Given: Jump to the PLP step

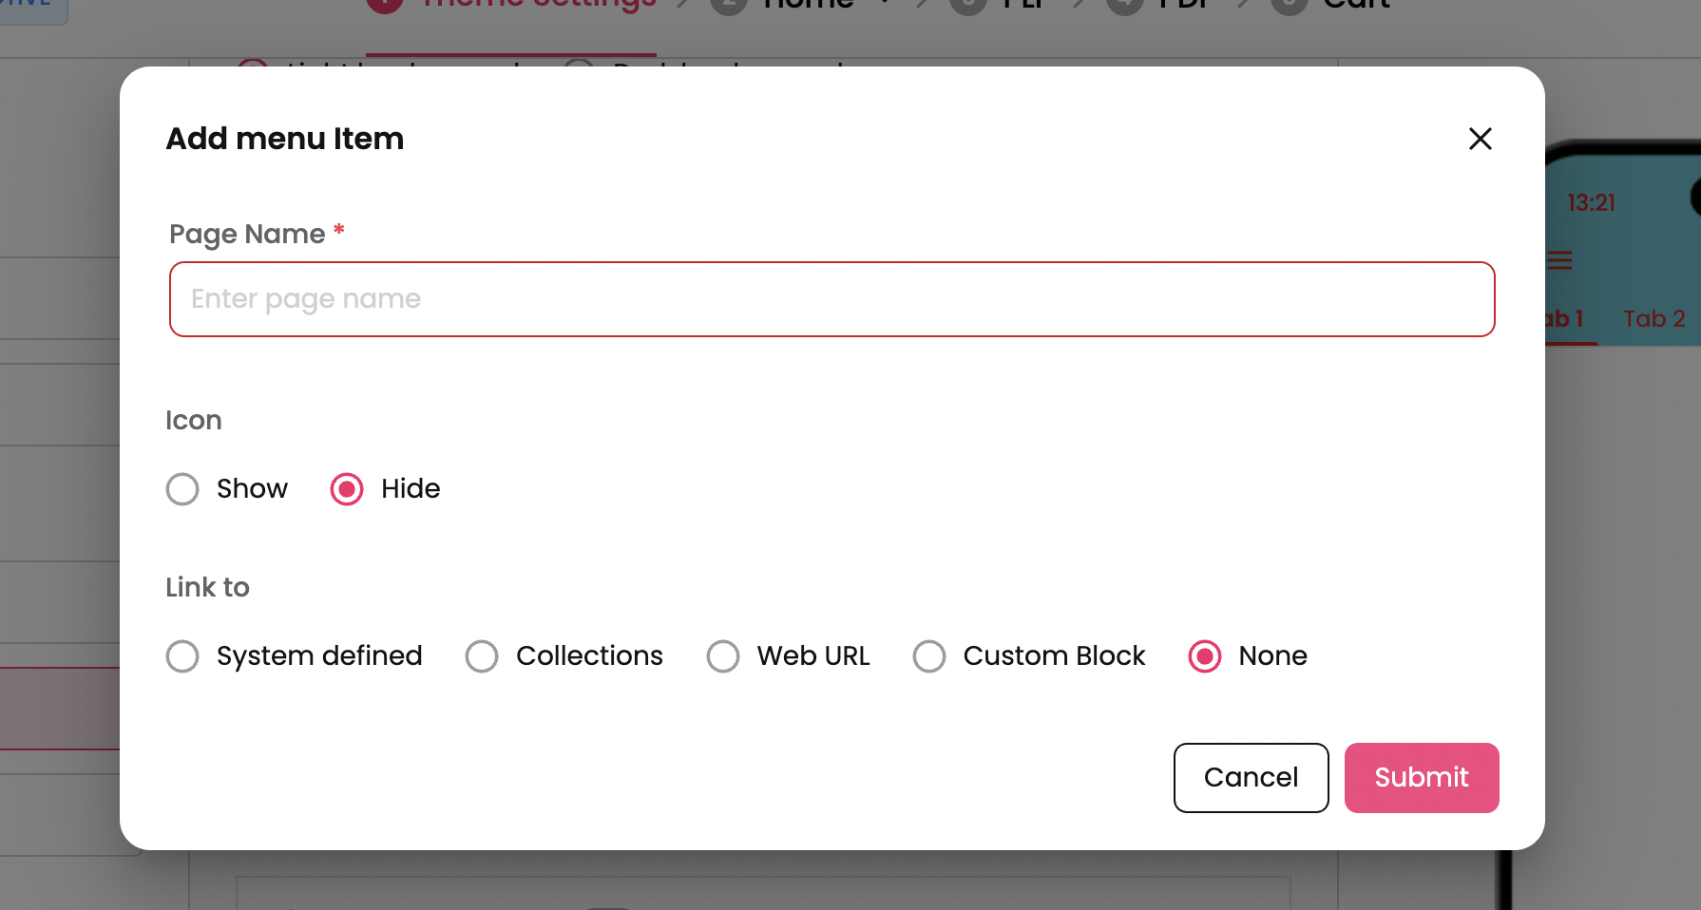Looking at the screenshot, I should 1023,5.
